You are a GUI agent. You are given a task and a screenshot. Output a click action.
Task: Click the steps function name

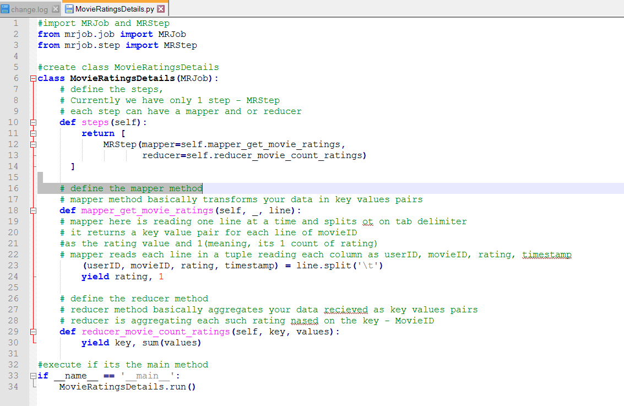pyautogui.click(x=95, y=123)
